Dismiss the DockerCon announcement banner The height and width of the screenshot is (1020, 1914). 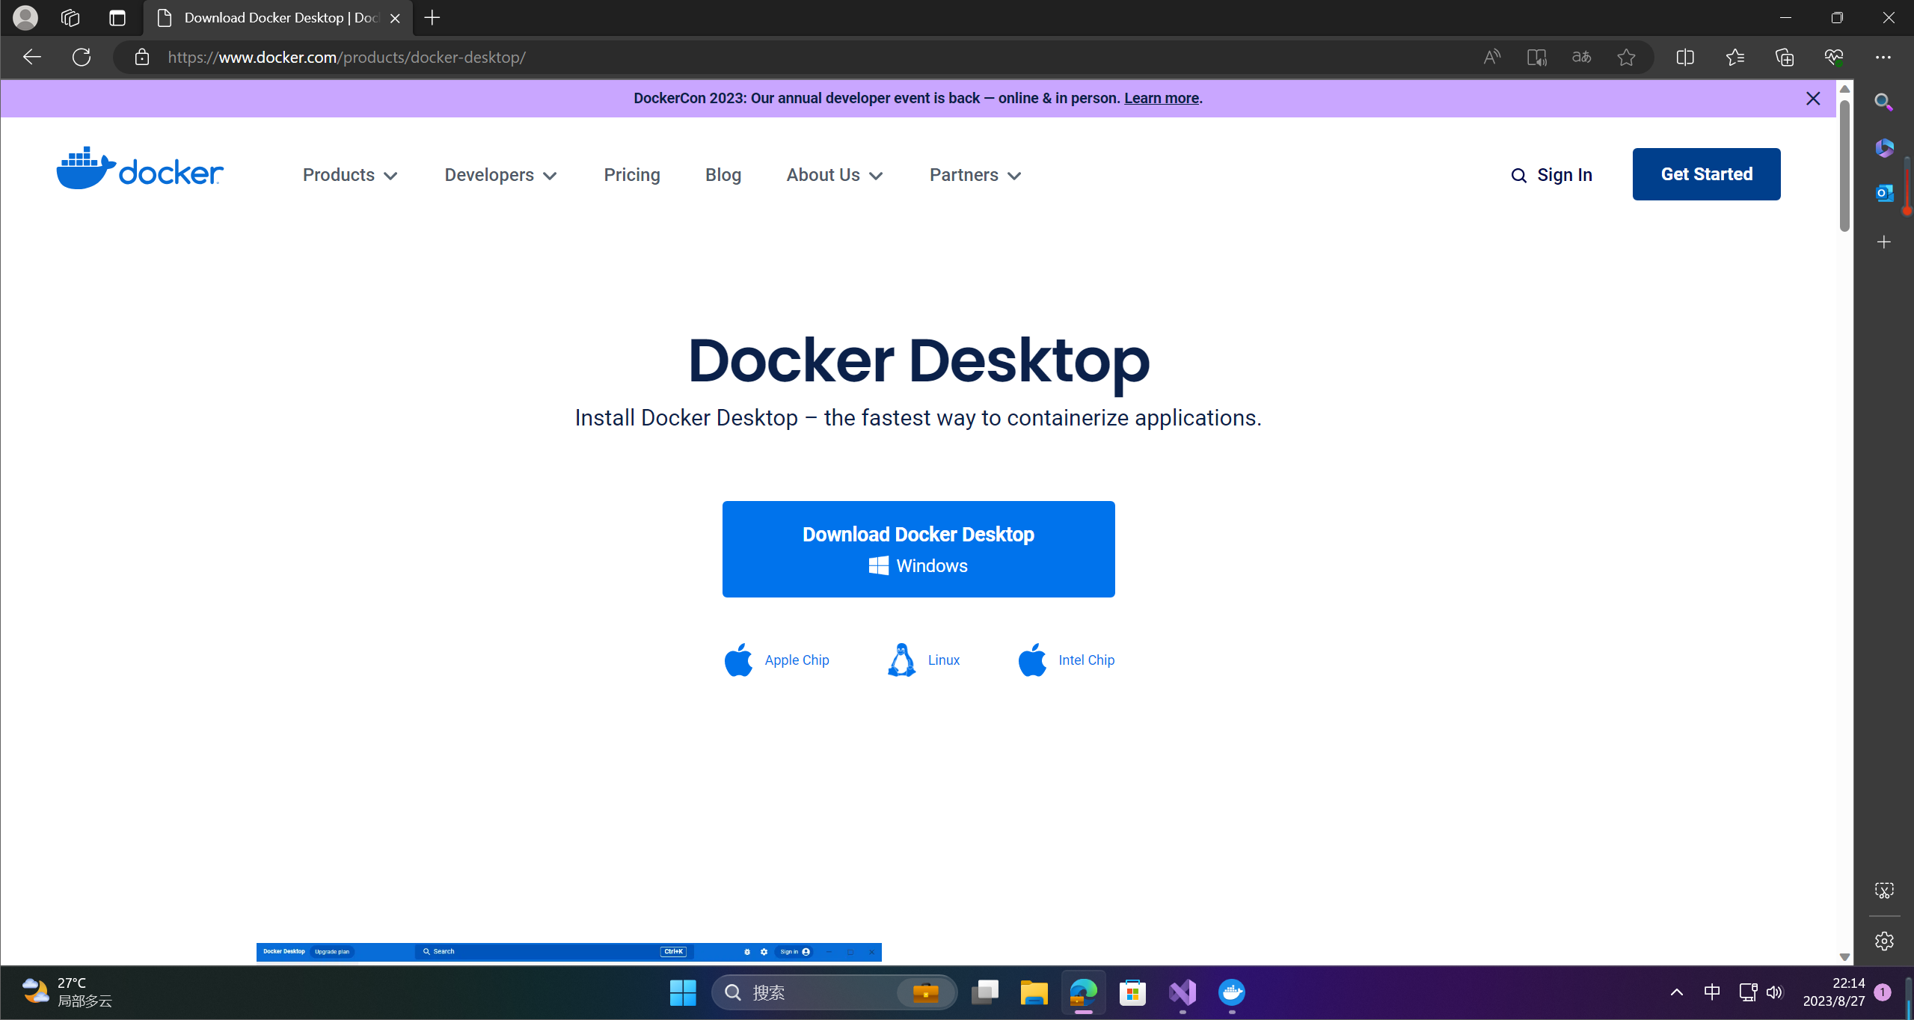coord(1813,99)
